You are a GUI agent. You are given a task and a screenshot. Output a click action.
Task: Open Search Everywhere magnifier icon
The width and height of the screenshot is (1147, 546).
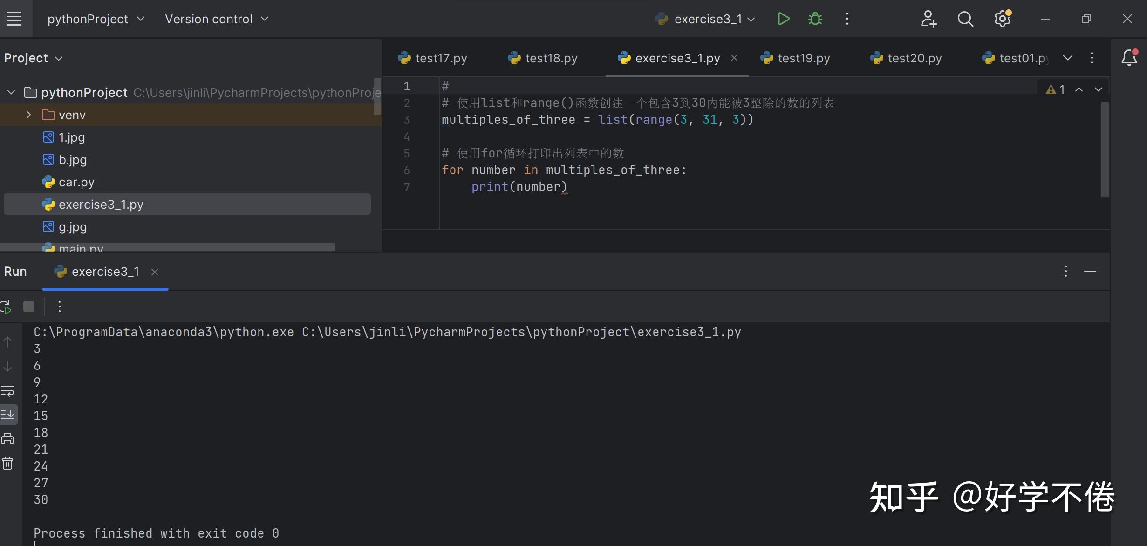tap(965, 19)
